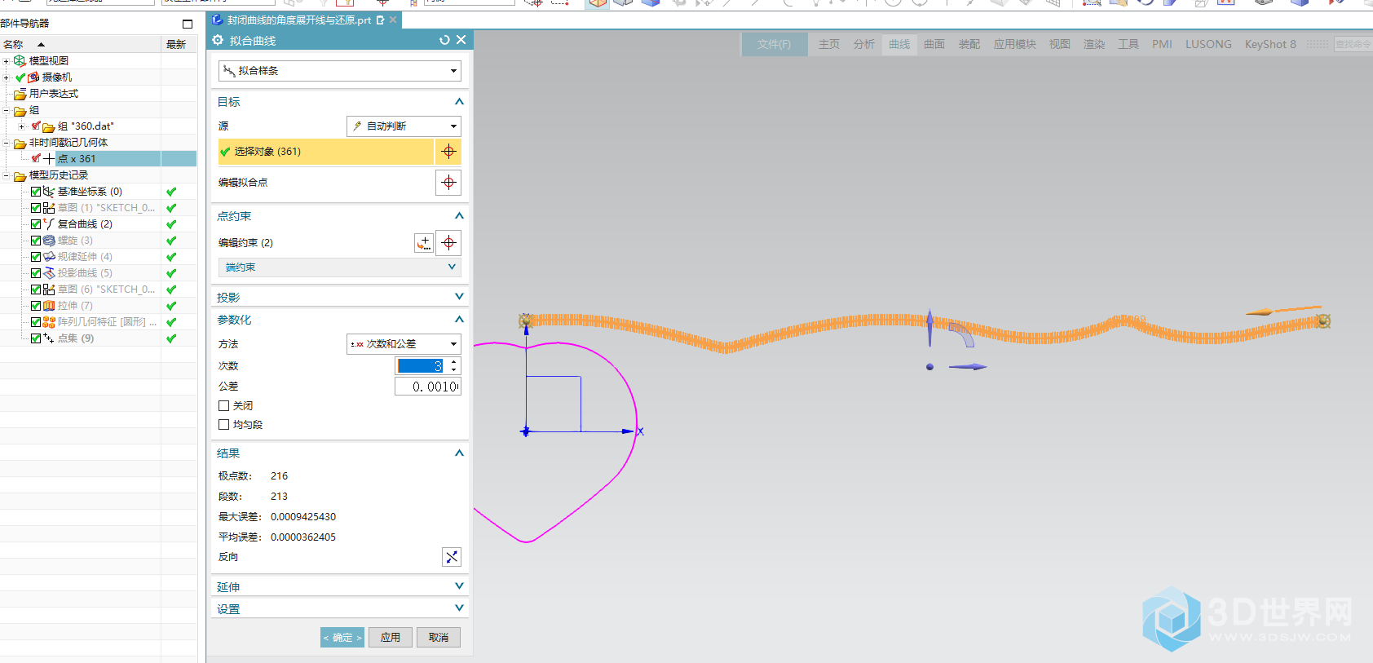Screen dimensions: 1373x663
Task: Click the 次数 value input field
Action: (421, 366)
